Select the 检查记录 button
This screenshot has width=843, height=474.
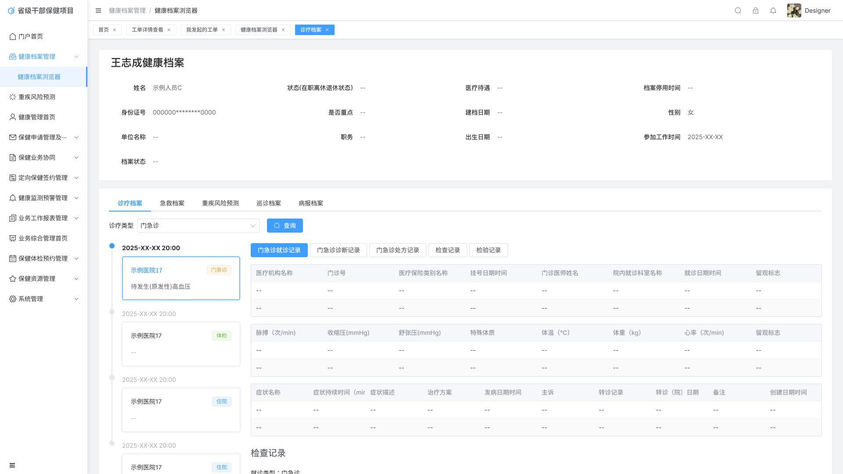point(448,250)
